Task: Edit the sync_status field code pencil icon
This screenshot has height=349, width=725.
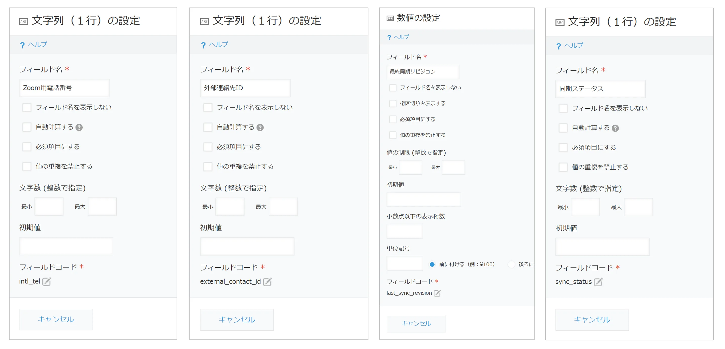Action: point(598,282)
